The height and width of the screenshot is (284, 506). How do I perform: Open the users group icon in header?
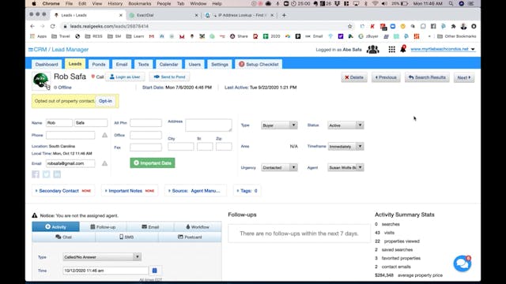372,49
